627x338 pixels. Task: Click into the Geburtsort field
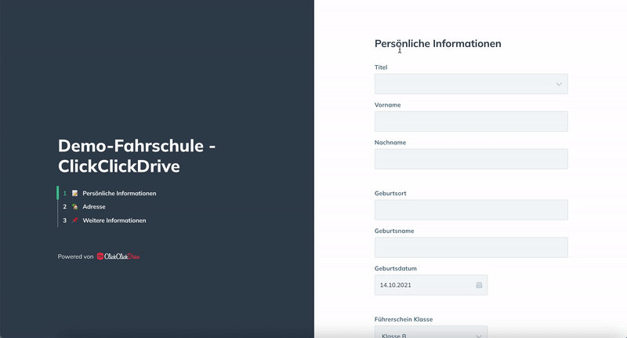pos(471,210)
